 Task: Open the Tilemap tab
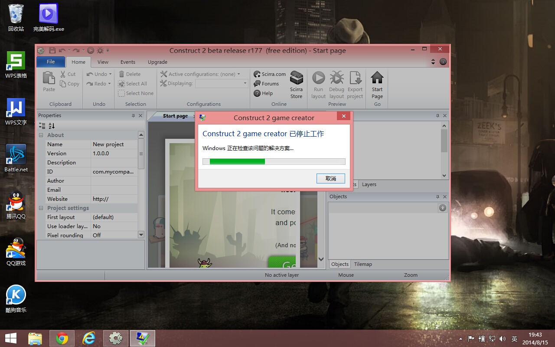tap(363, 264)
